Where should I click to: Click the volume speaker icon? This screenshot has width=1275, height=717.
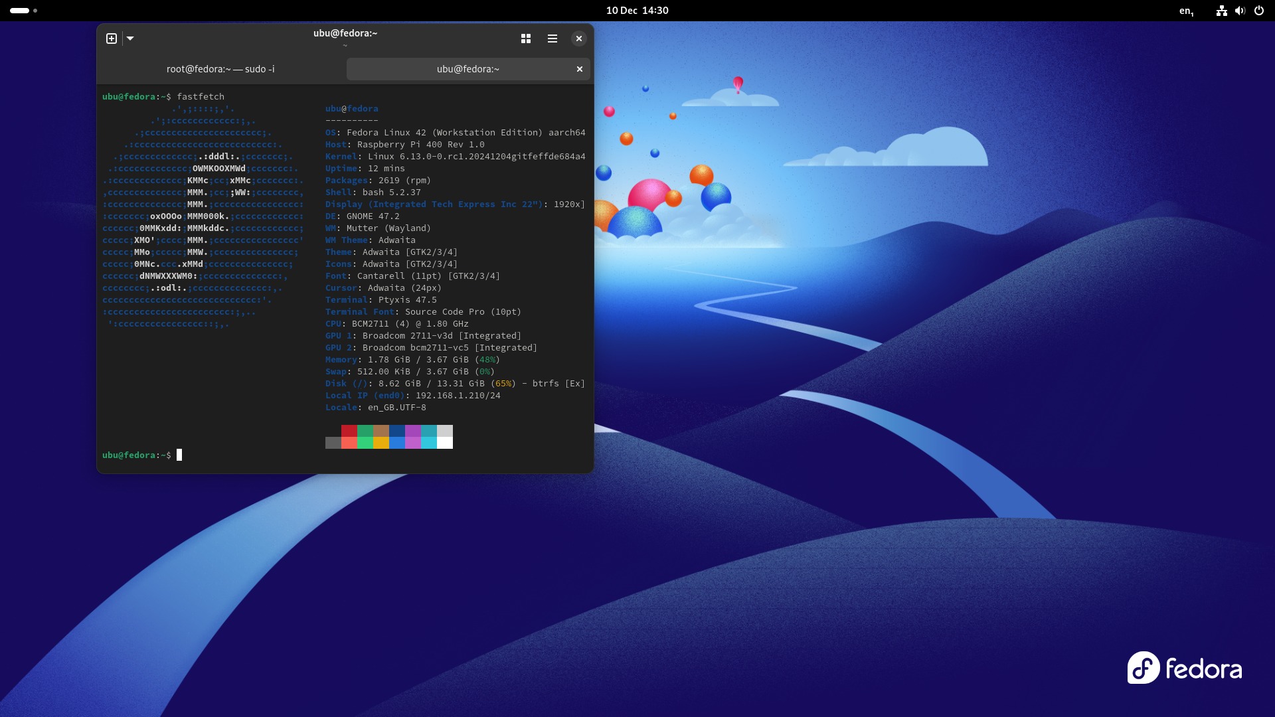coord(1240,11)
